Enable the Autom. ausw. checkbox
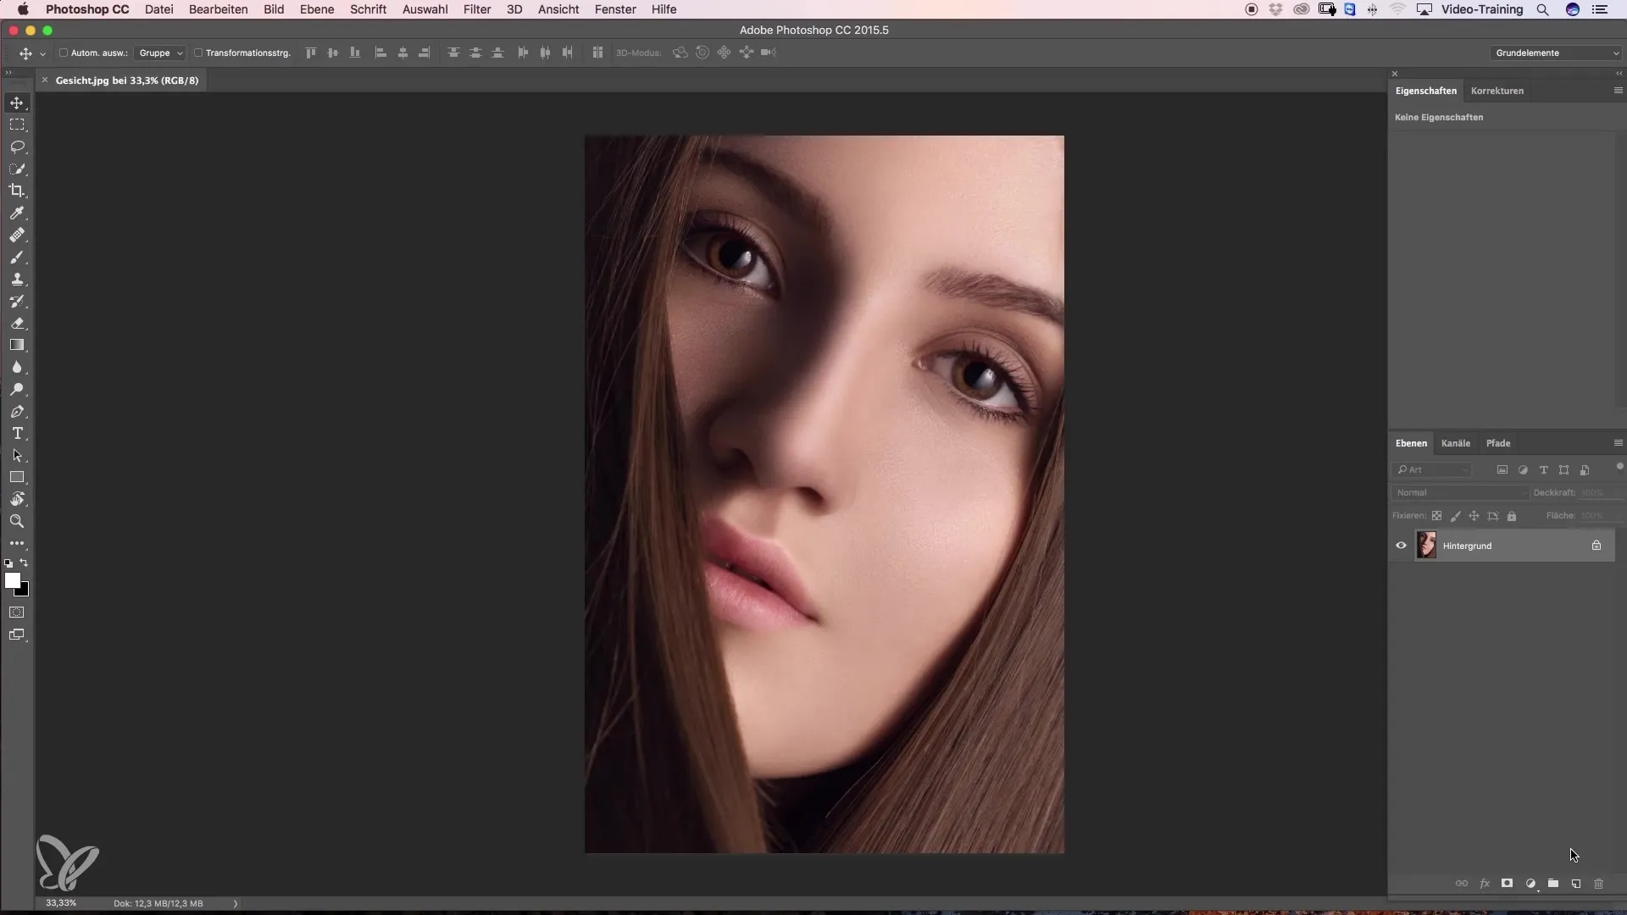 point(64,53)
